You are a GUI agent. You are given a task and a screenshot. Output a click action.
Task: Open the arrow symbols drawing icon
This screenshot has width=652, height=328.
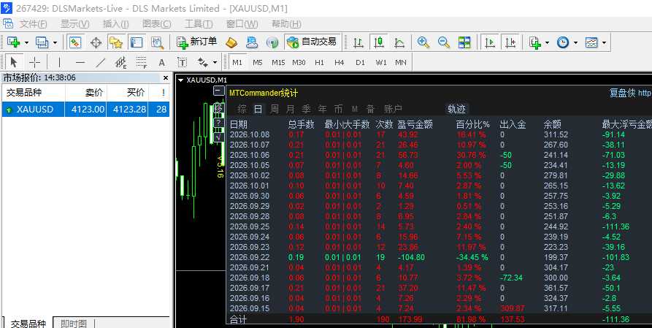click(x=203, y=62)
